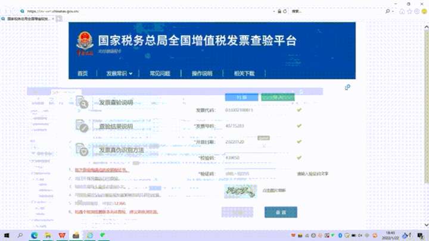Click the browser address bar URL
This screenshot has width=429, height=241.
tap(53, 11)
